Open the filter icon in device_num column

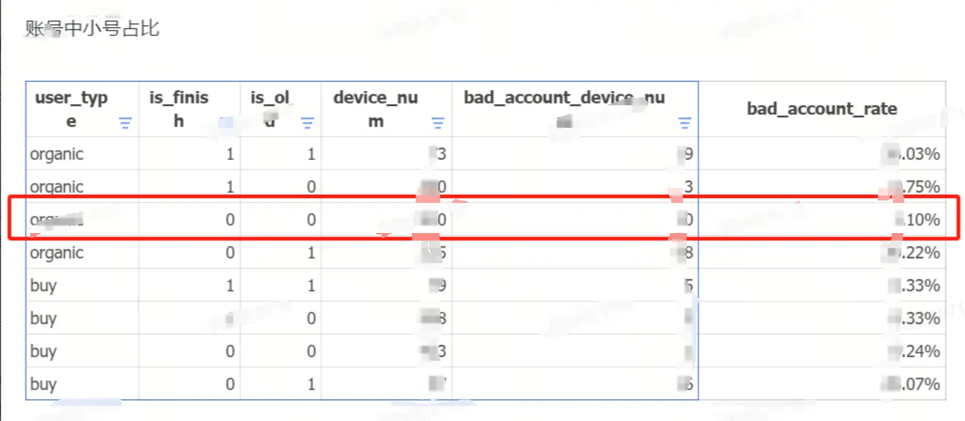[438, 123]
